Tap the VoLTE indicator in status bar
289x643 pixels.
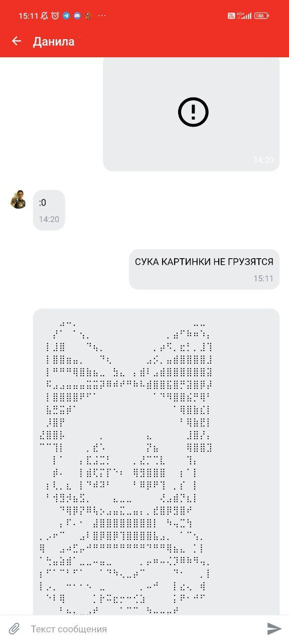point(231,16)
